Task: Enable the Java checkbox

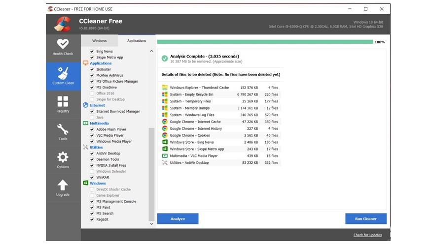Action: coord(92,118)
